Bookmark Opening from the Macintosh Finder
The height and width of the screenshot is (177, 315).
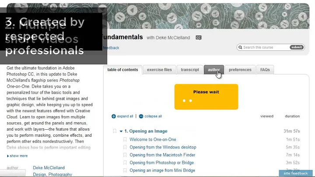click(x=125, y=155)
